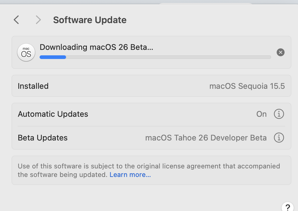Viewport: 298px width, 211px height.
Task: Click the 'macOS Sequoia 15.5' version text
Action: click(247, 86)
